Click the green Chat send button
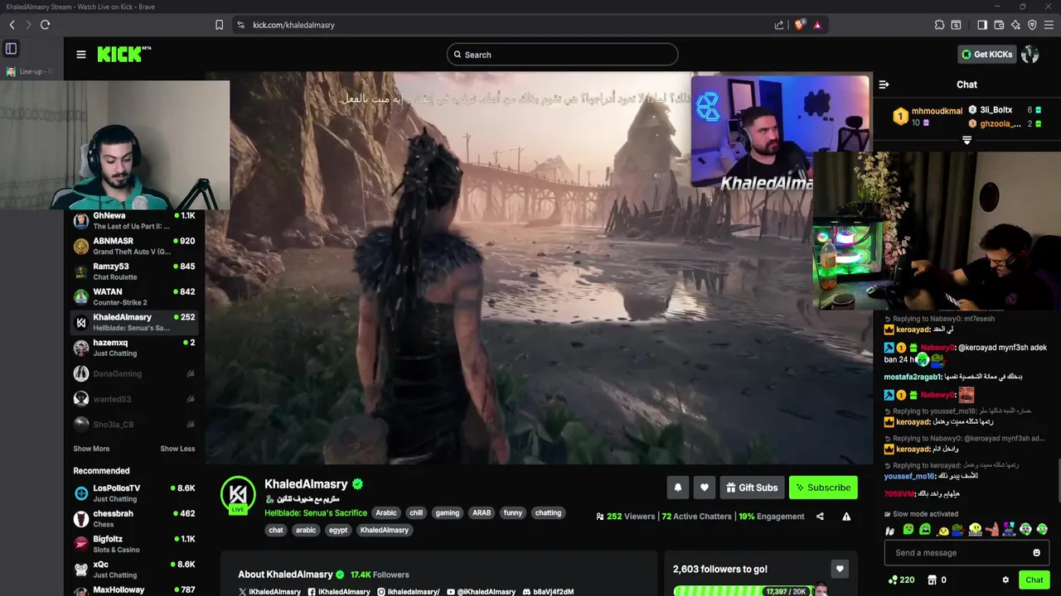This screenshot has width=1061, height=596. 1034,580
